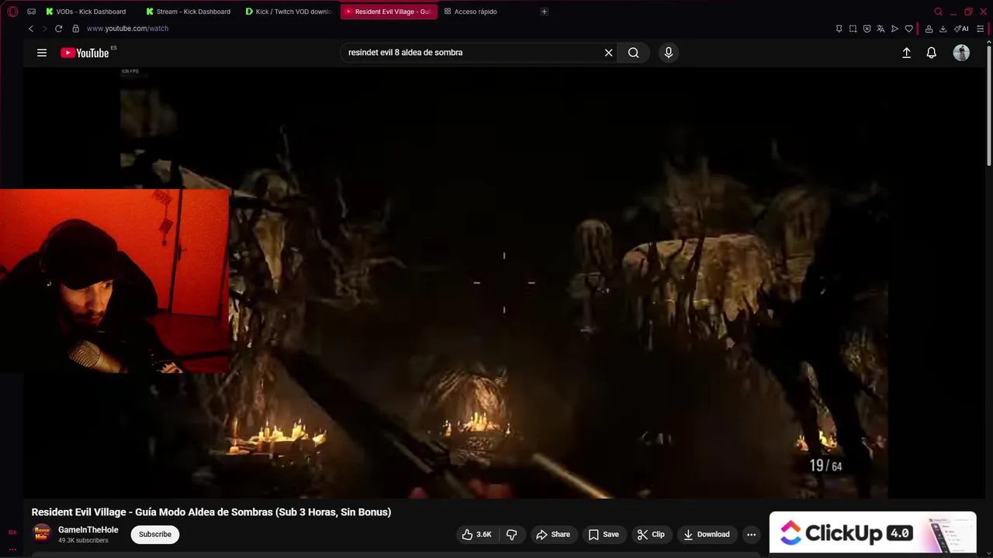Like the video (3.6K)

[477, 534]
